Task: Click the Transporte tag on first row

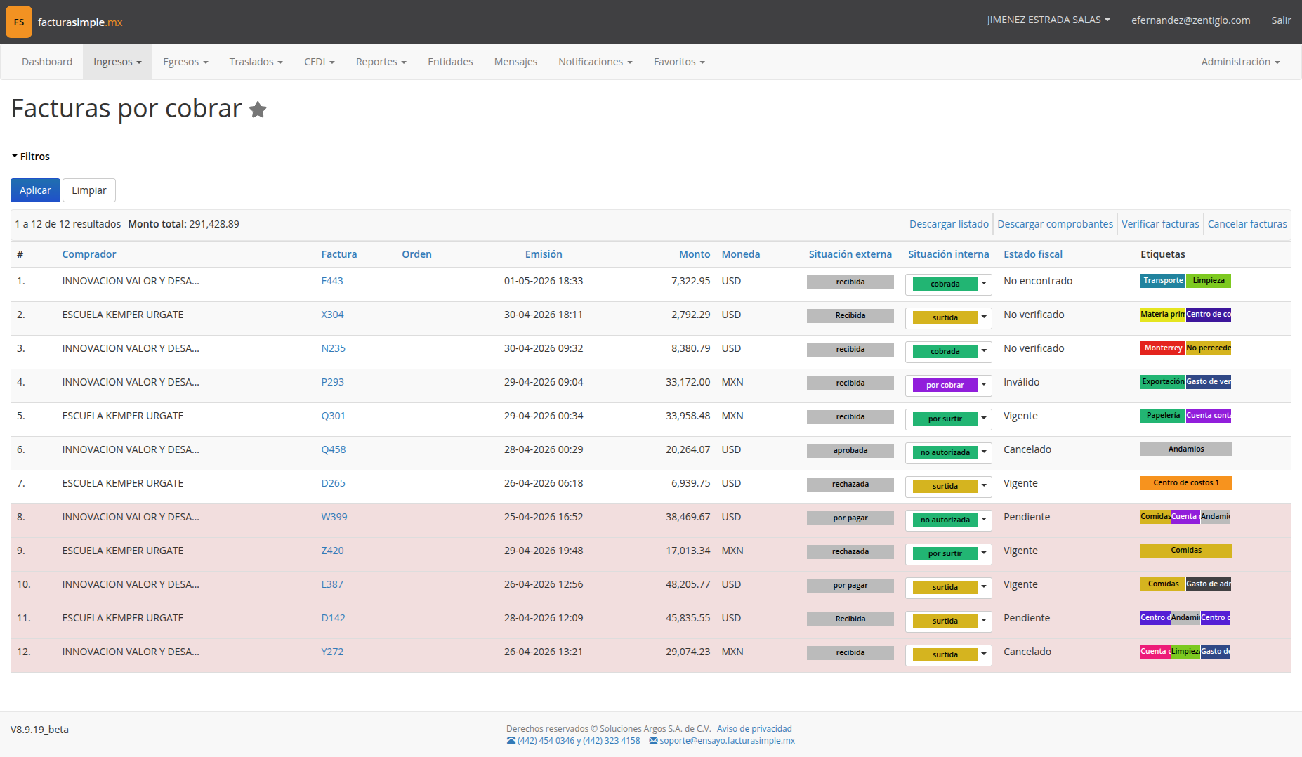Action: click(1163, 281)
